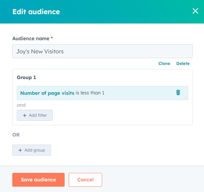
Task: Close the Edit audience dialog
Action: (x=195, y=11)
